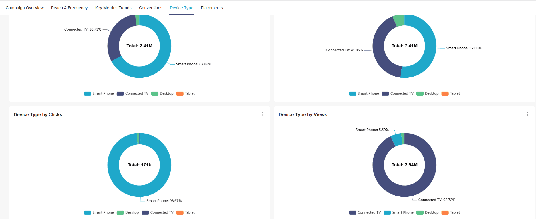Click the 'Total: 7.41M' center label

point(404,46)
